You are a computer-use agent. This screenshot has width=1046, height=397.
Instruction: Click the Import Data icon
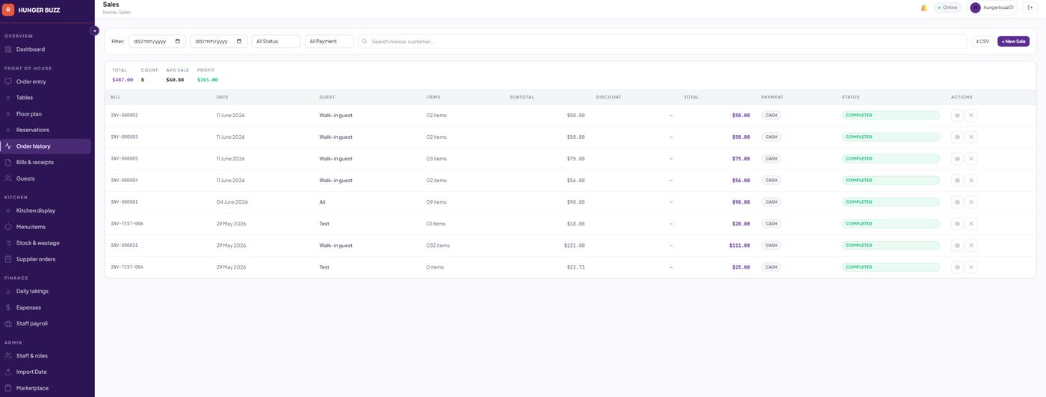[x=8, y=372]
